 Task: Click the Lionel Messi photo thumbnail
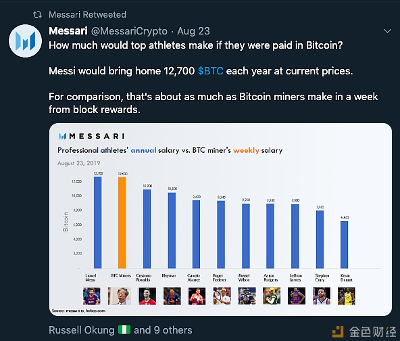(92, 296)
